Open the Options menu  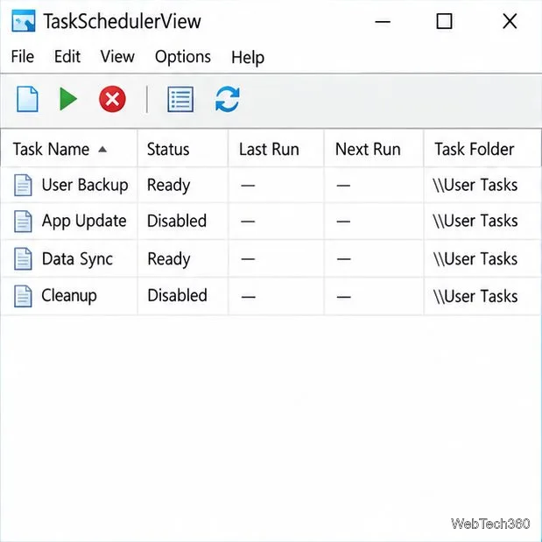pos(183,57)
